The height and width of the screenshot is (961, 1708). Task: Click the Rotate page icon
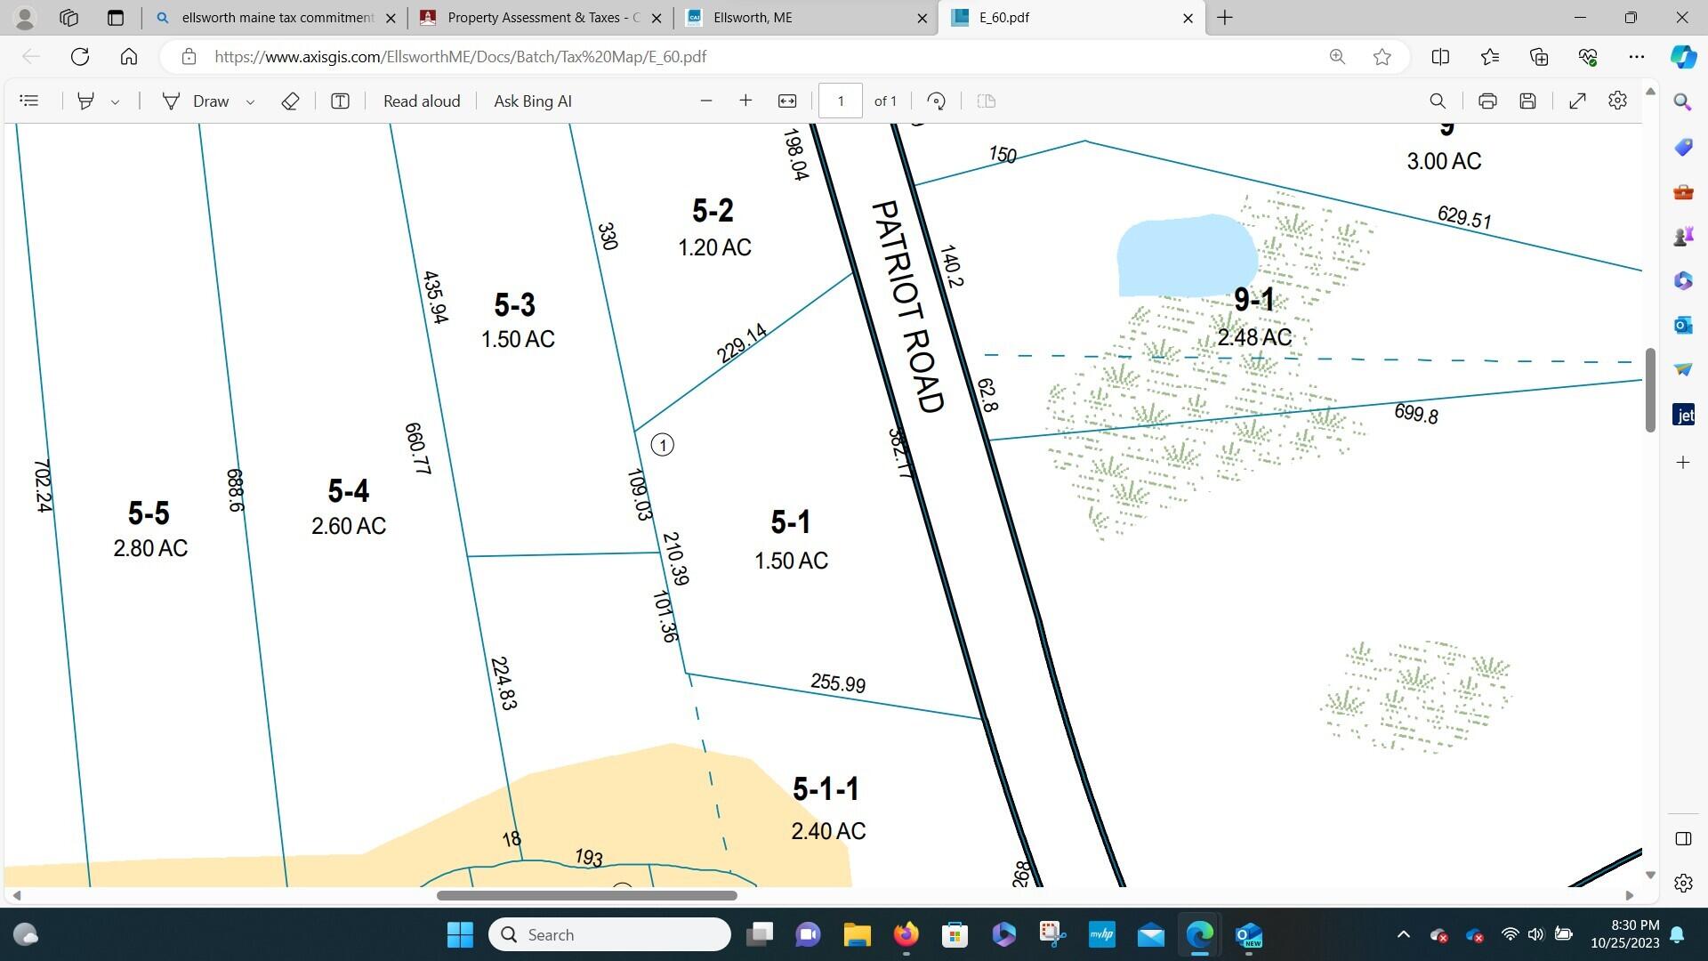(x=936, y=101)
